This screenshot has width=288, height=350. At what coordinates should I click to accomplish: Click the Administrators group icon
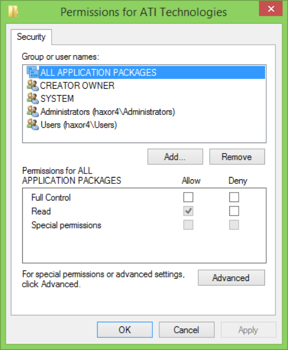pyautogui.click(x=33, y=111)
